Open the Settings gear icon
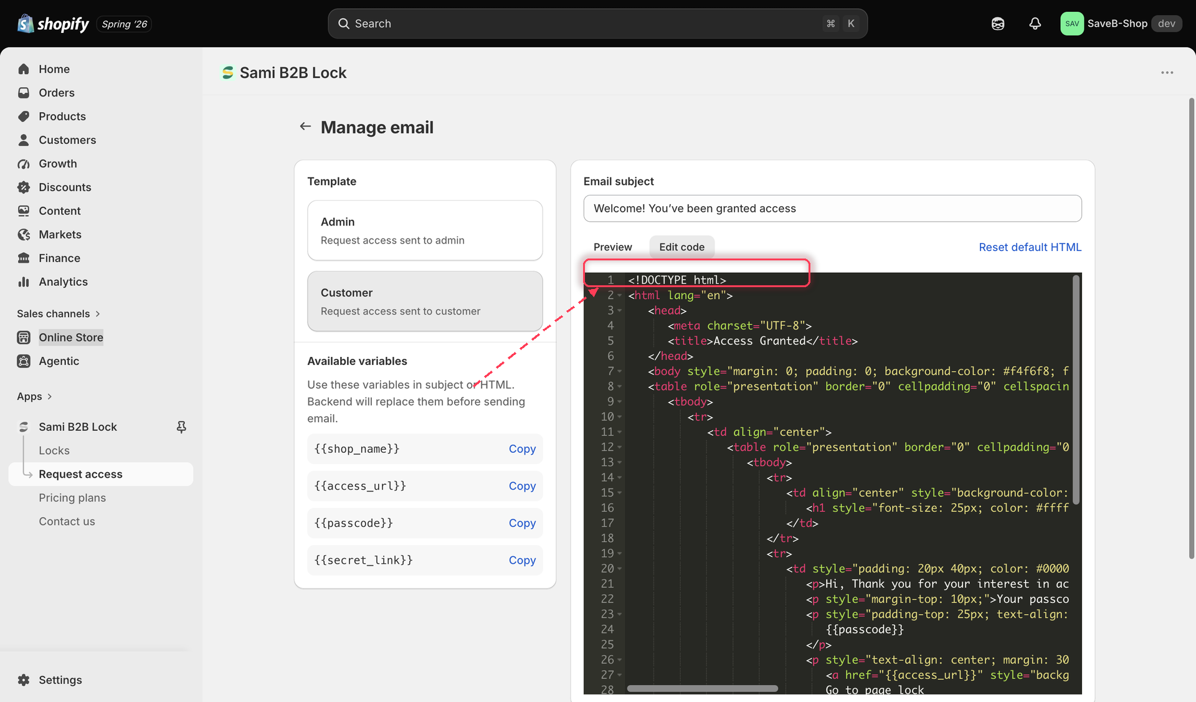The height and width of the screenshot is (702, 1196). (24, 680)
